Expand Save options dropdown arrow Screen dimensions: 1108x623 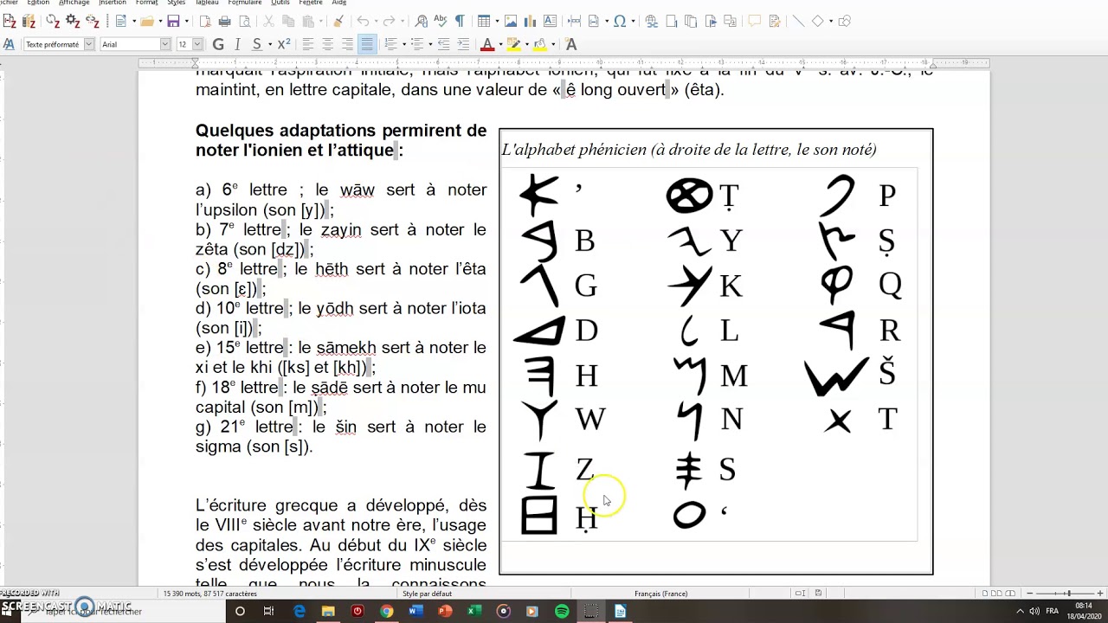[x=186, y=21]
